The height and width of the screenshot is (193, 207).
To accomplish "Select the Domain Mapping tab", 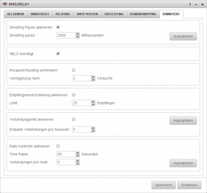I will [x=143, y=14].
